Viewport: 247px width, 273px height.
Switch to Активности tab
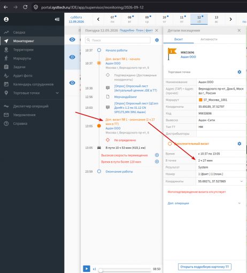[209, 39]
